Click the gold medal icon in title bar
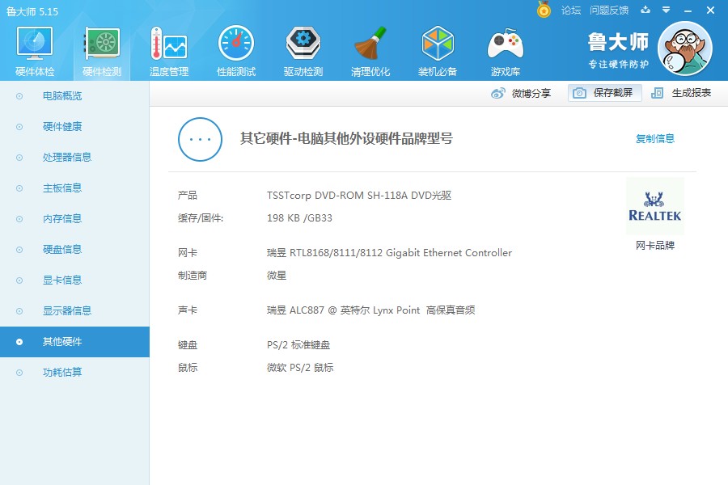Screen dimensions: 728x485 click(x=544, y=9)
